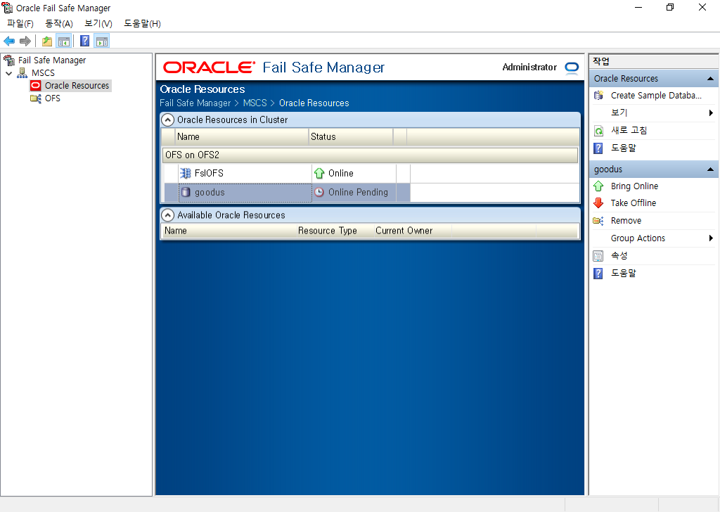The width and height of the screenshot is (720, 512).
Task: Toggle the action pane toolbar icon
Action: pyautogui.click(x=102, y=41)
